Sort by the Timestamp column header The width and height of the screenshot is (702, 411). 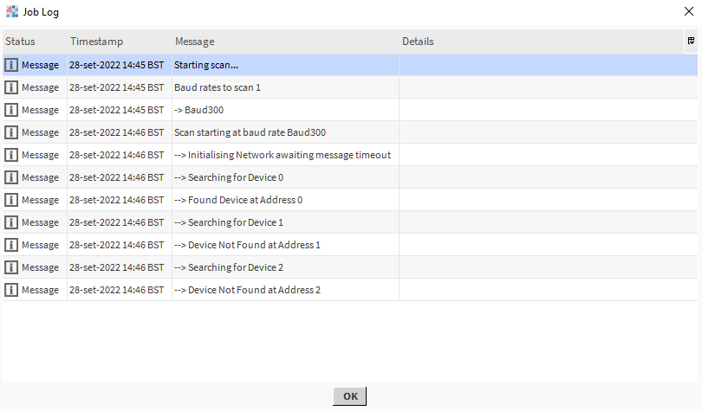[x=97, y=42]
